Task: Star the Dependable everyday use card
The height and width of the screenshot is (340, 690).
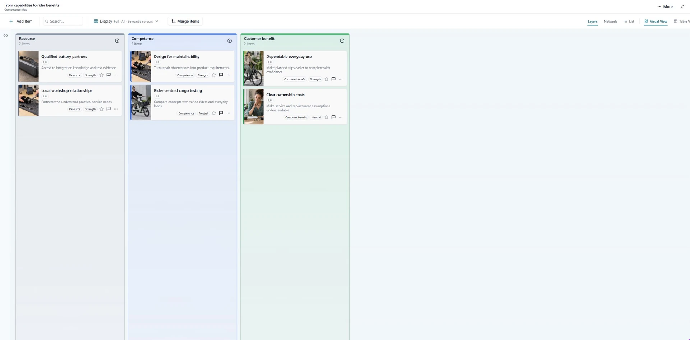Action: pyautogui.click(x=326, y=79)
